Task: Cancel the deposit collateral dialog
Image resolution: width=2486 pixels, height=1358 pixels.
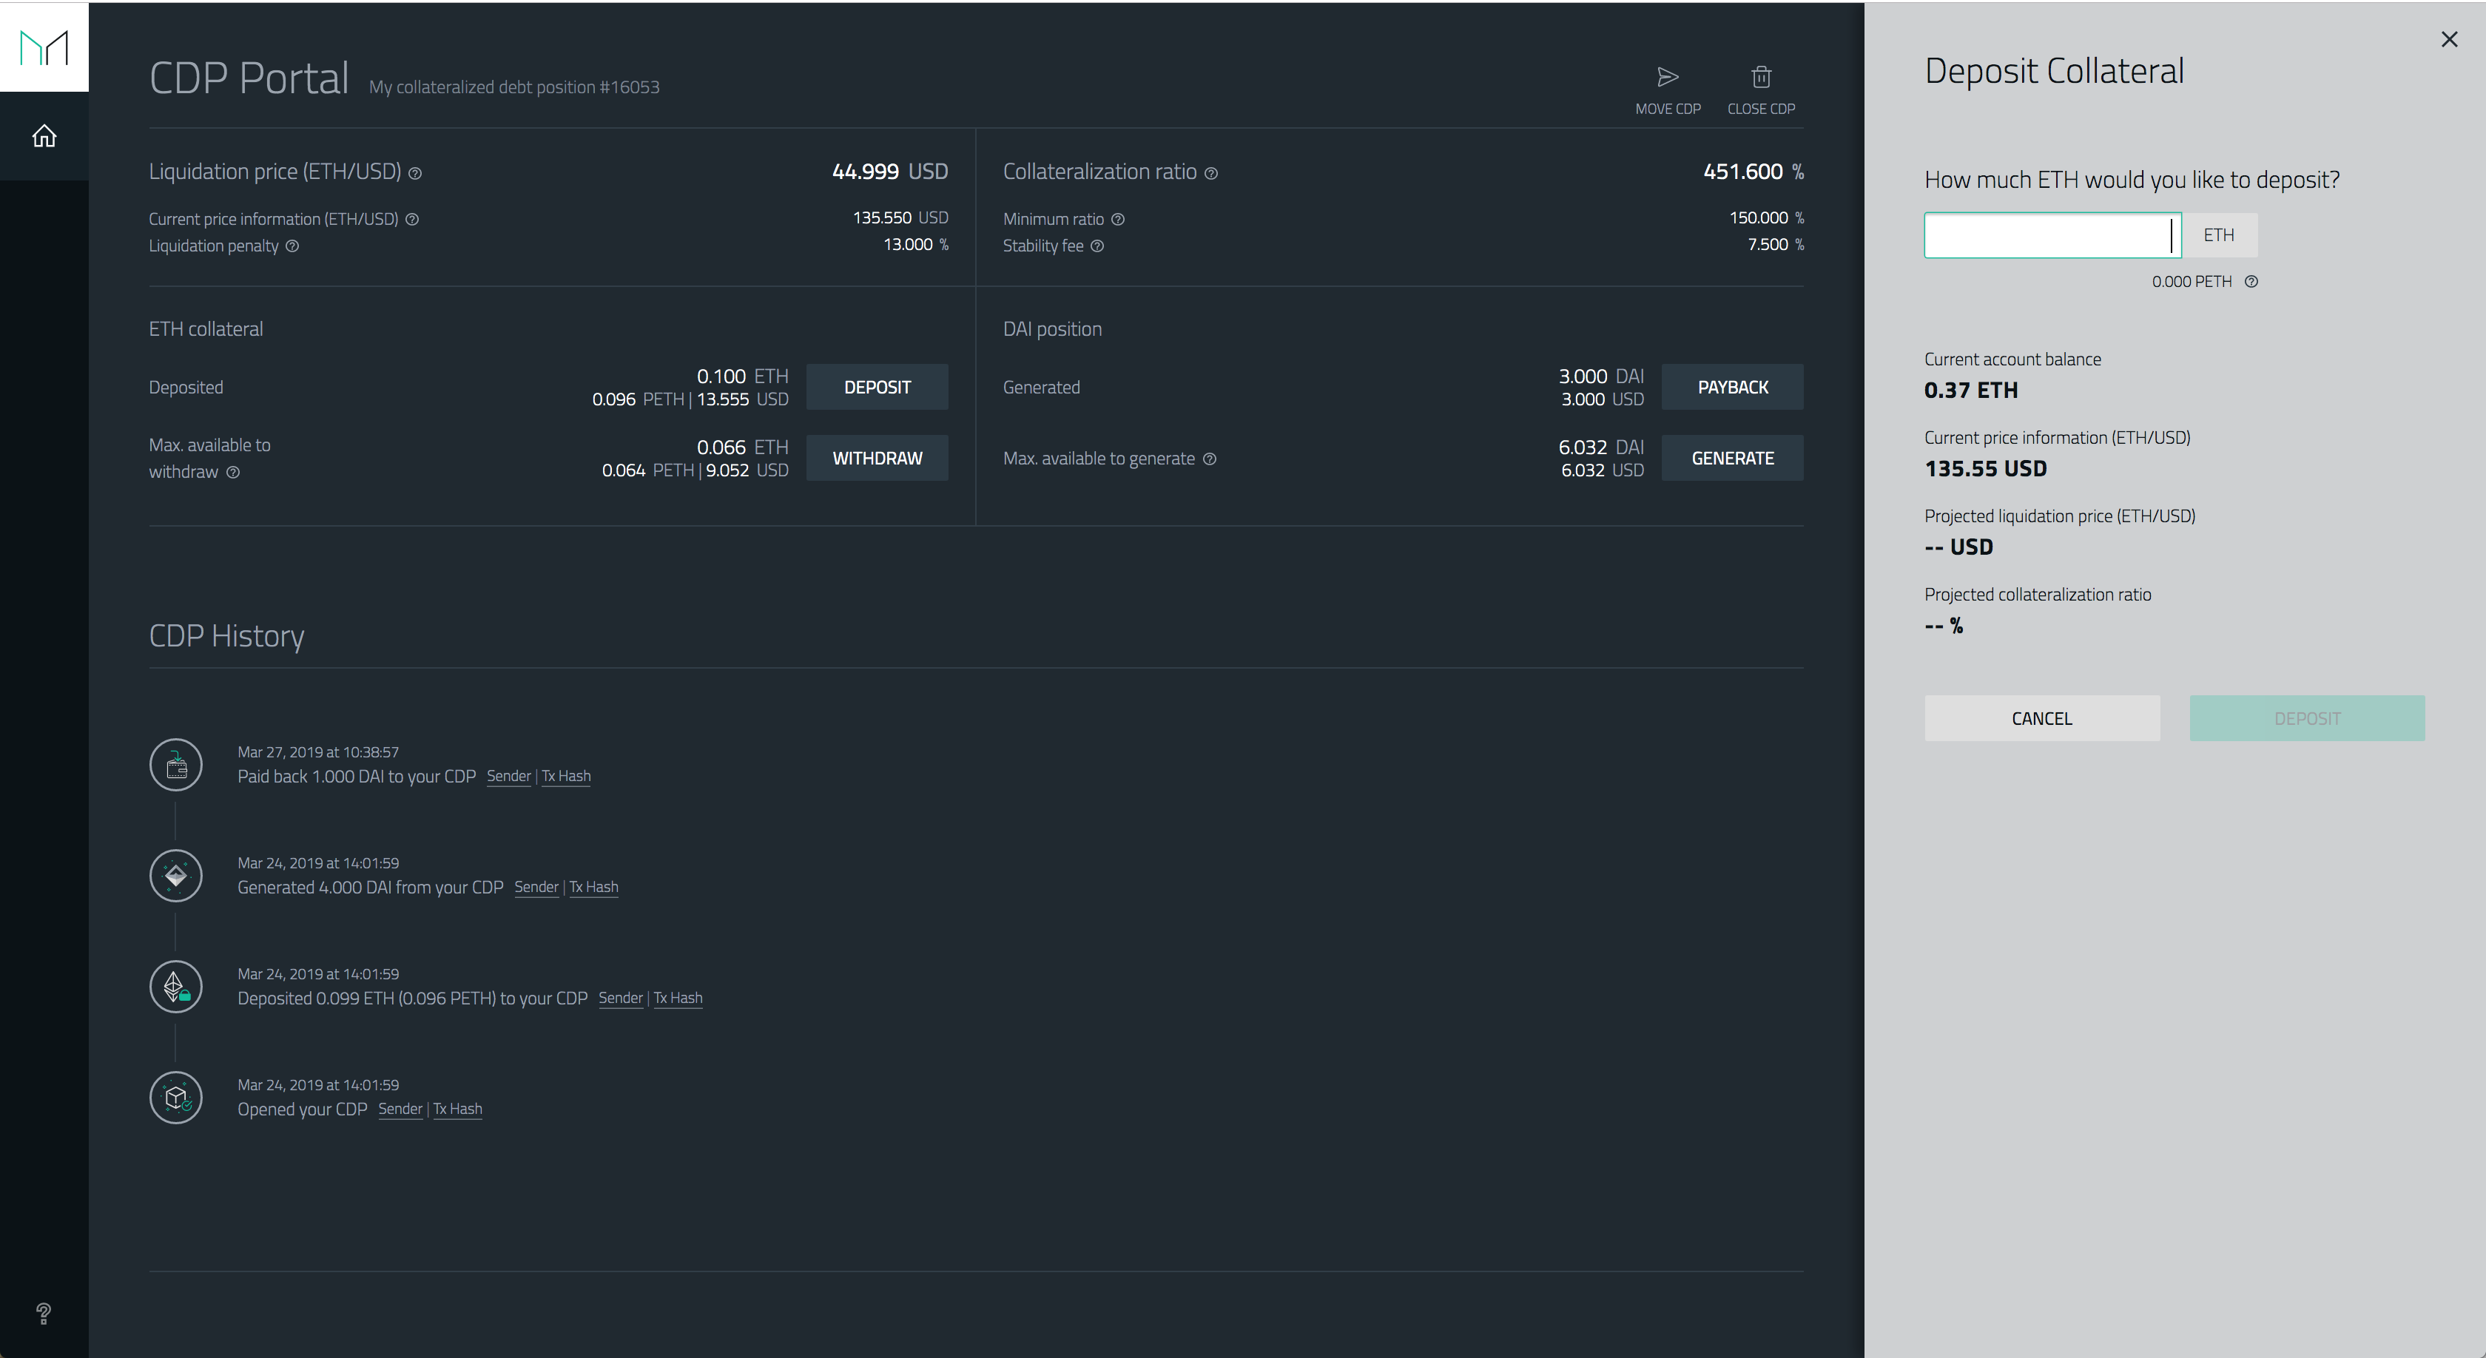Action: coord(2042,718)
